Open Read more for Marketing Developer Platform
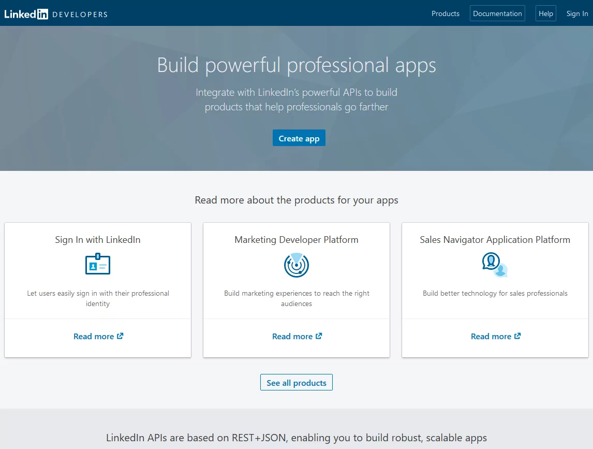 [x=297, y=336]
